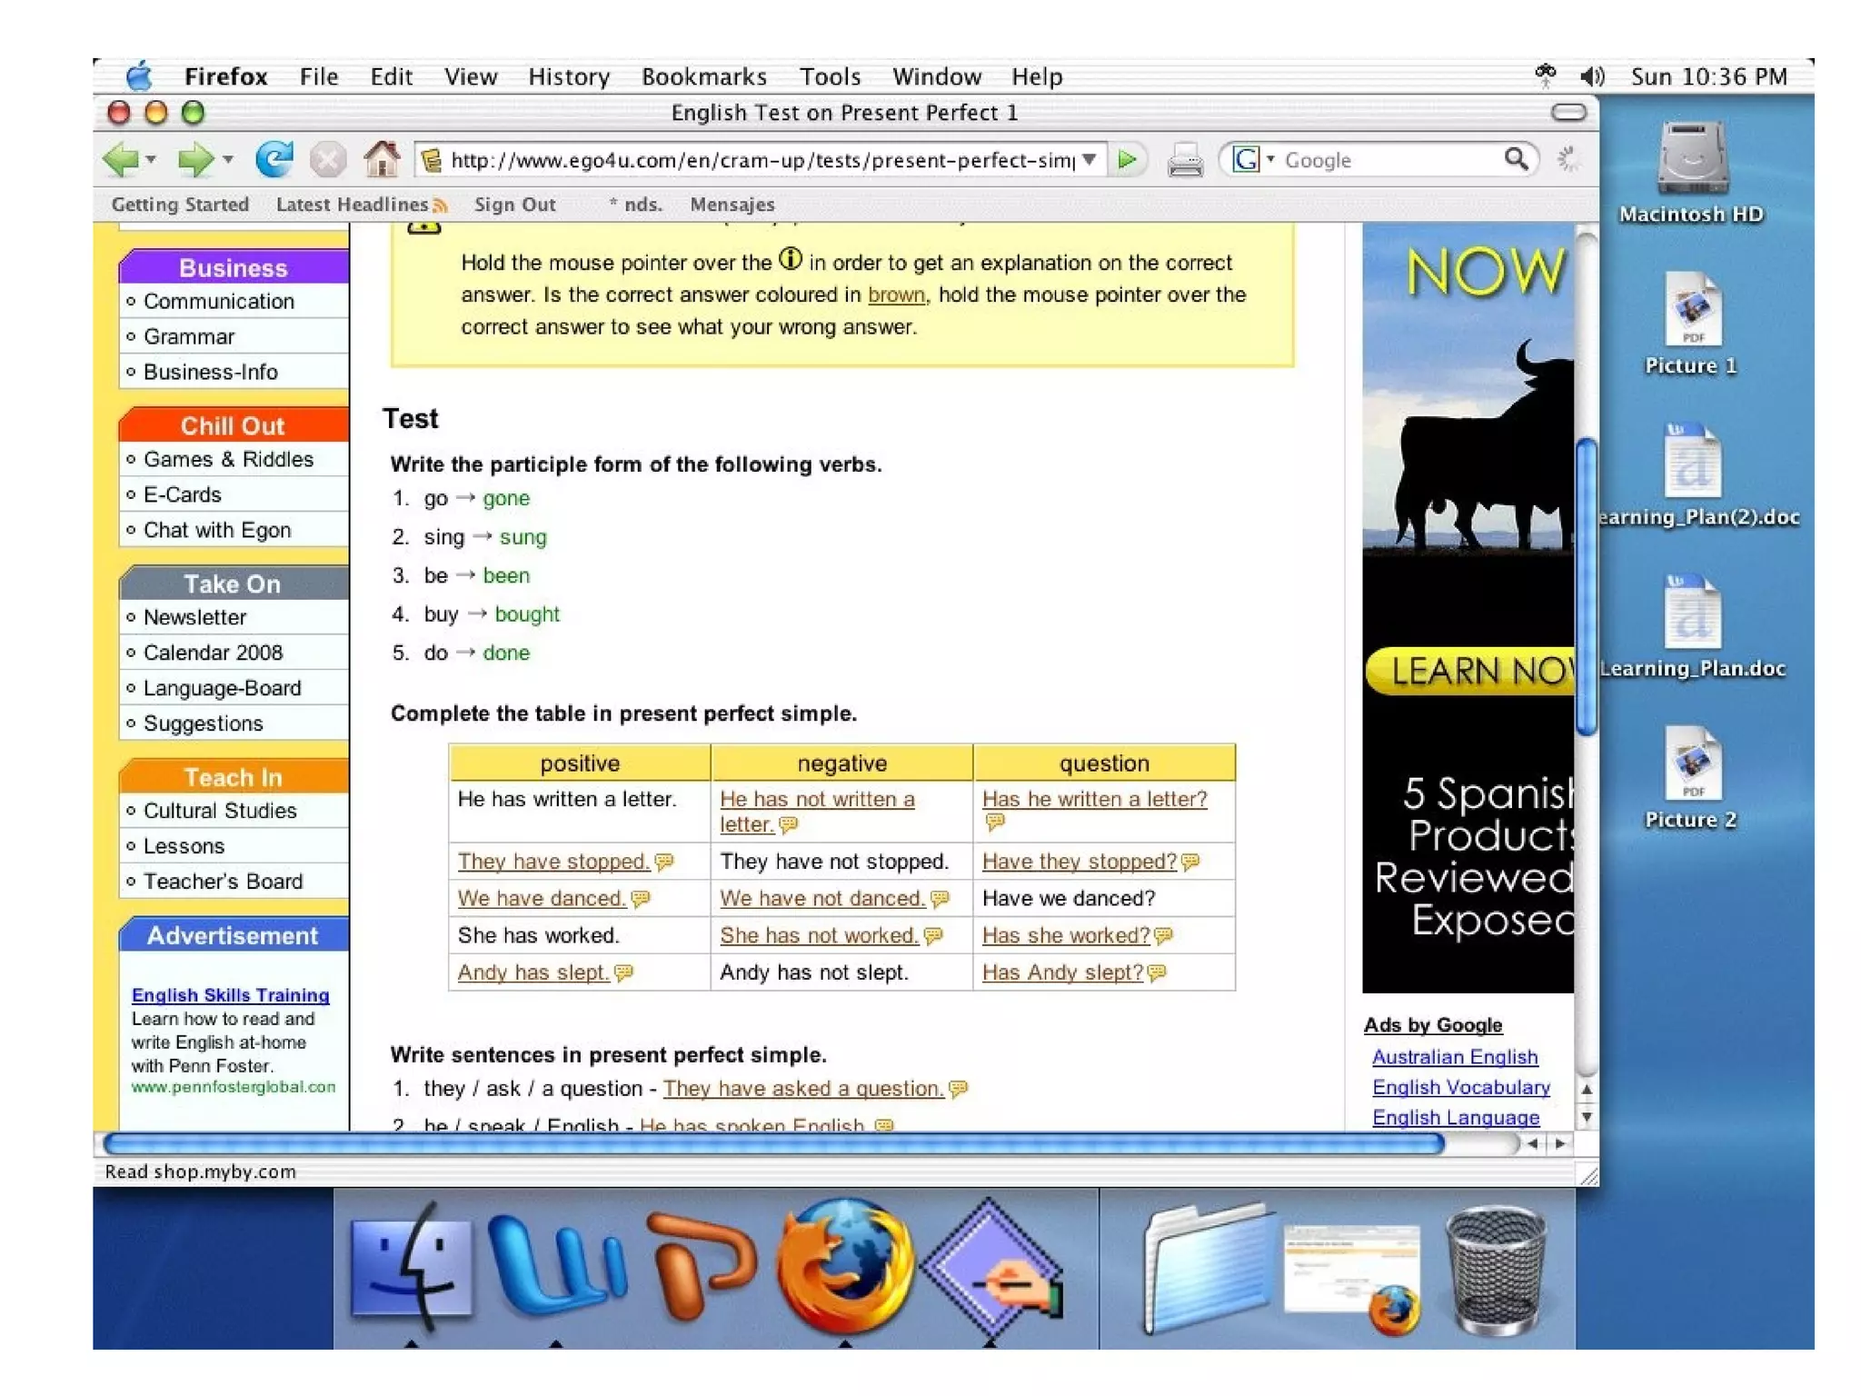Open the URL bar history dropdown
This screenshot has width=1861, height=1396.
1090,160
